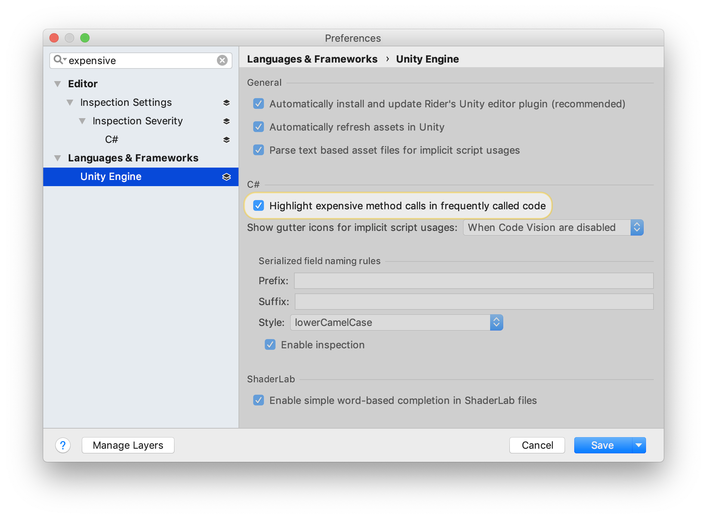Toggle the Enable inspection checkbox
Screen dimensions: 707x519
coord(270,345)
